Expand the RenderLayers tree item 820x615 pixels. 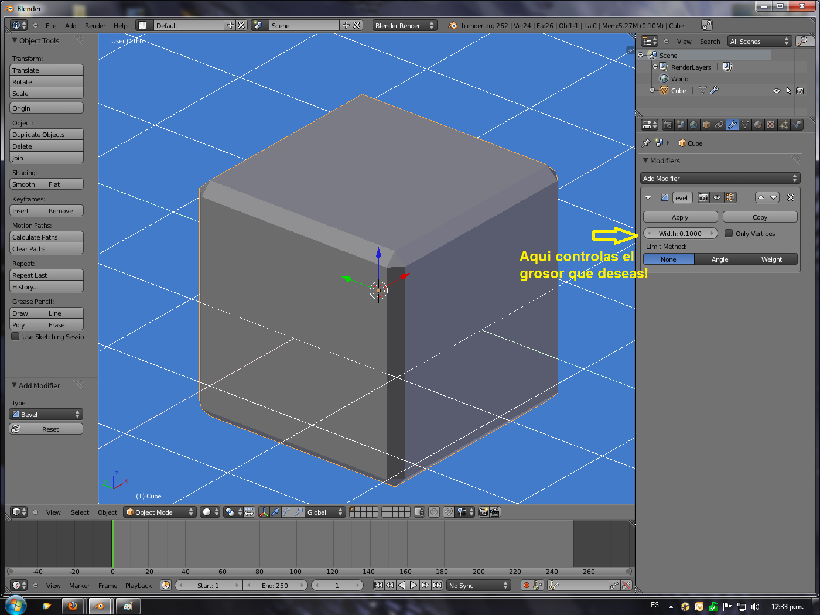(655, 67)
